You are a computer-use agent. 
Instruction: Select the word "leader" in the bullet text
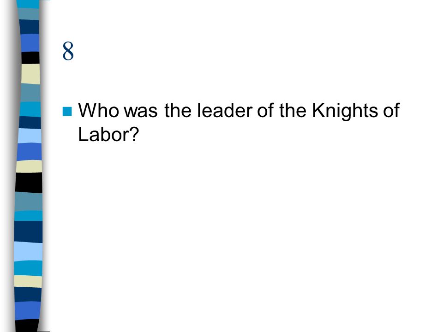pos(225,110)
